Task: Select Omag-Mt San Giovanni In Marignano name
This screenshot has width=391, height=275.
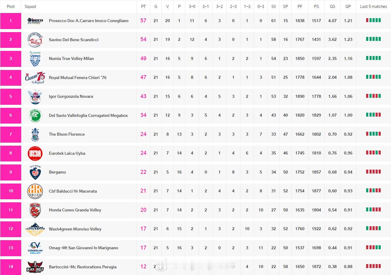Action: point(84,248)
